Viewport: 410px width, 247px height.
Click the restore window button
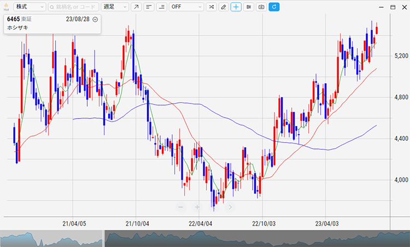[393, 7]
